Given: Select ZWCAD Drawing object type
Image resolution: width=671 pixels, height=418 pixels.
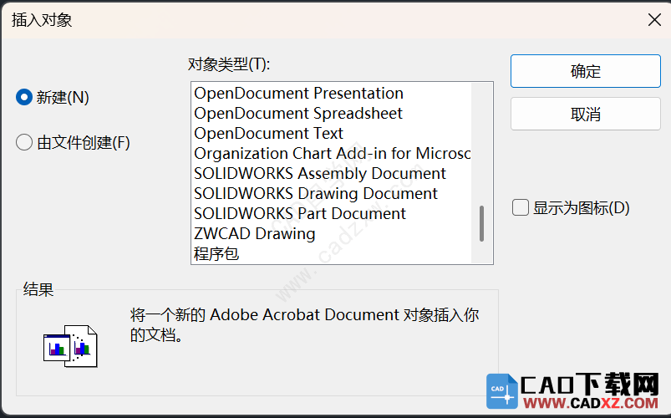Looking at the screenshot, I should point(331,233).
